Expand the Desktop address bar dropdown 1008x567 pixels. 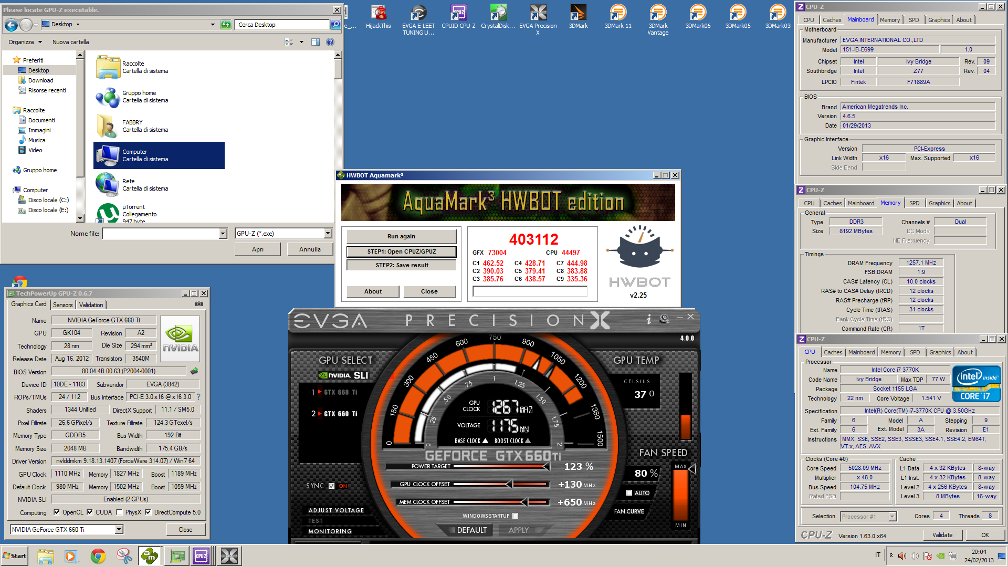tap(78, 24)
